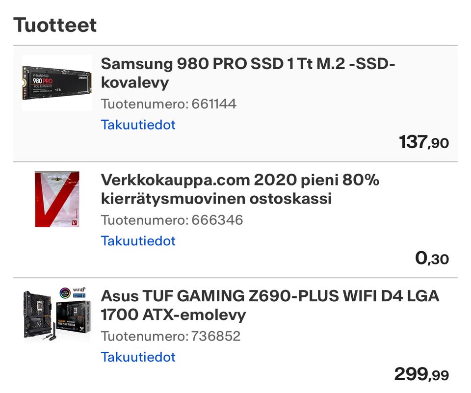Click the Asus TUF GAMING motherboard image
This screenshot has height=393, width=471.
56,314
